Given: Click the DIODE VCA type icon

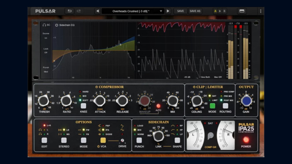Looking at the screenshot, I should click(100, 134).
